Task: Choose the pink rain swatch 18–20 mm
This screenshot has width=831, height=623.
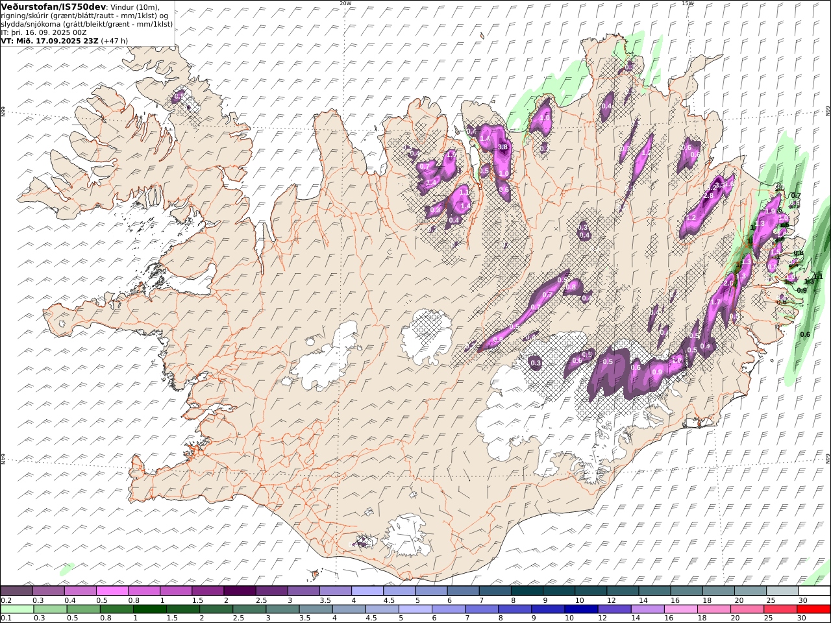Action: (714, 609)
